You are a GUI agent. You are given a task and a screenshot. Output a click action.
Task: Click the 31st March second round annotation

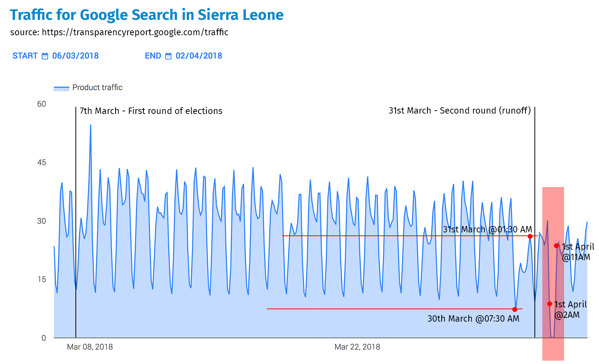[459, 111]
